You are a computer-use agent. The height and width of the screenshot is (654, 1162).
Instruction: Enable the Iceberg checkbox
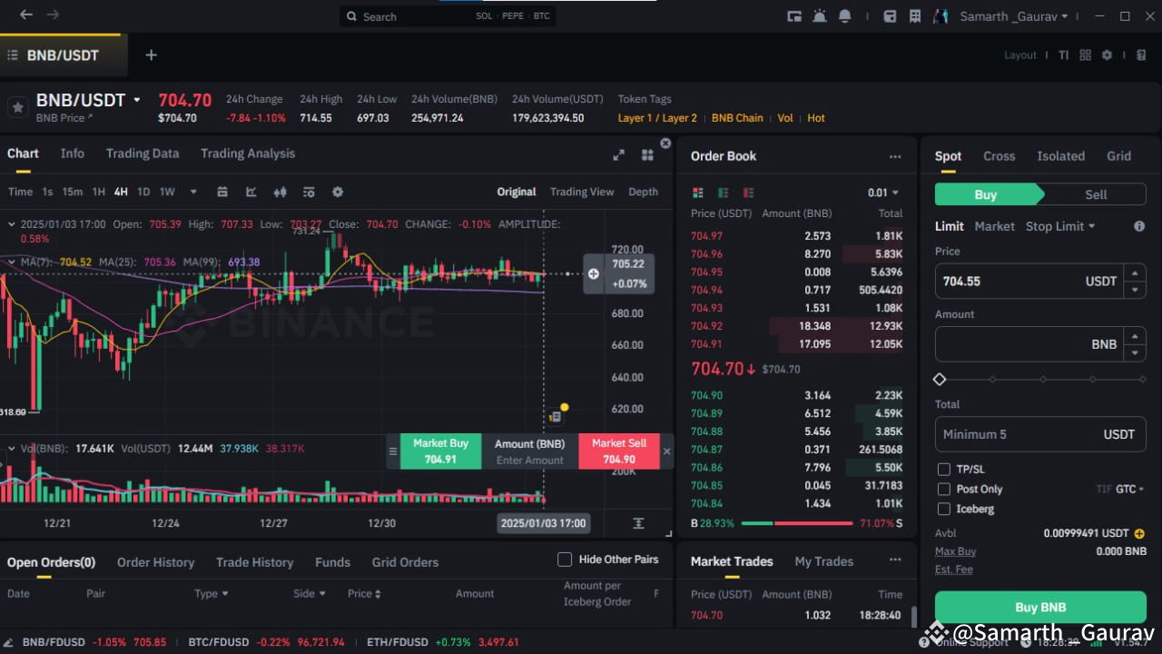click(x=944, y=510)
